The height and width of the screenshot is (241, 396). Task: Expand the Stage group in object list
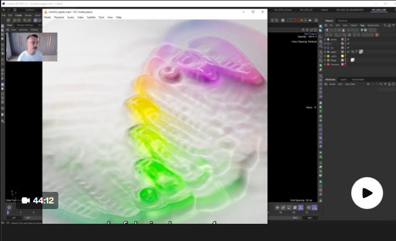(x=325, y=60)
